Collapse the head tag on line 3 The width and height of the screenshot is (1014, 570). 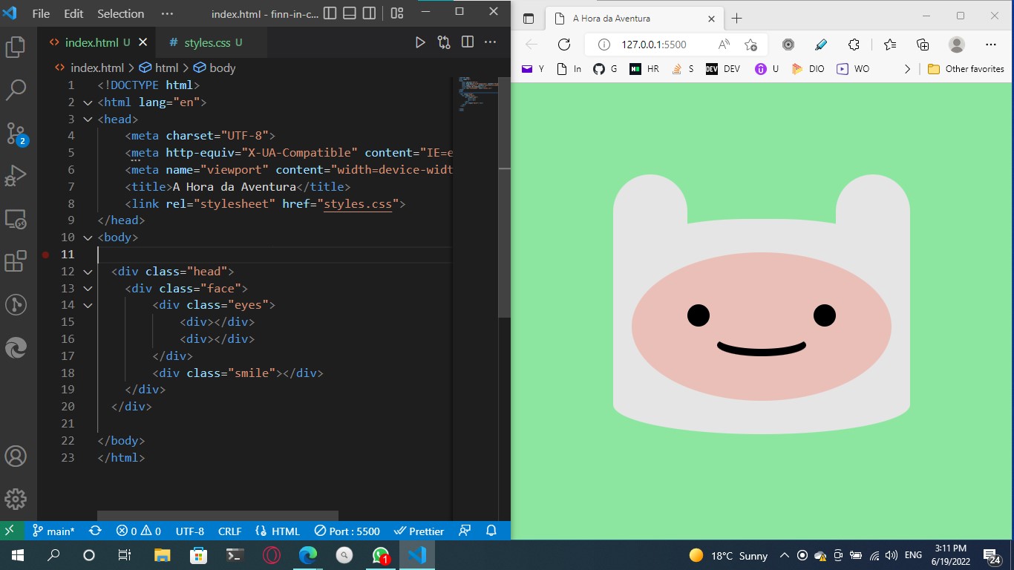88,119
